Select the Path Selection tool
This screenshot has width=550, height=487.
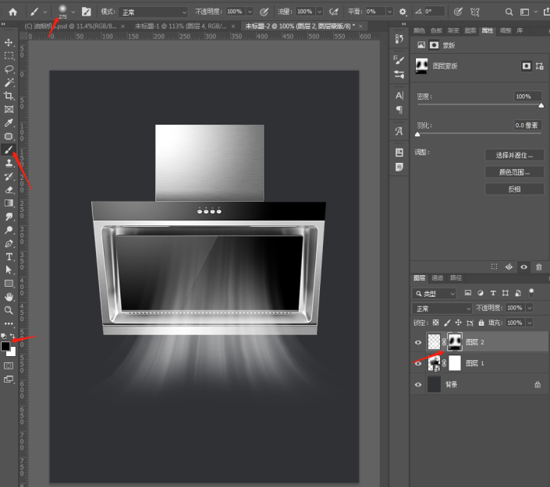coord(9,270)
